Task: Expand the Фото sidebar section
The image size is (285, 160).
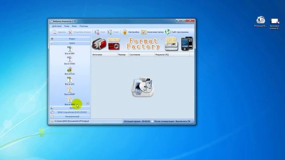Action: click(x=70, y=108)
